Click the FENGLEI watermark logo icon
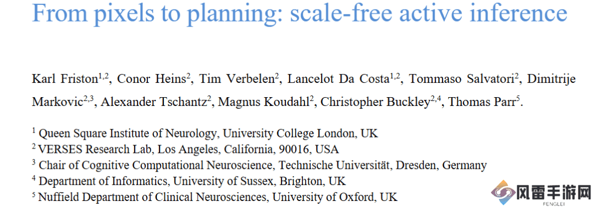Viewport: 596px width, 207px height. click(503, 193)
